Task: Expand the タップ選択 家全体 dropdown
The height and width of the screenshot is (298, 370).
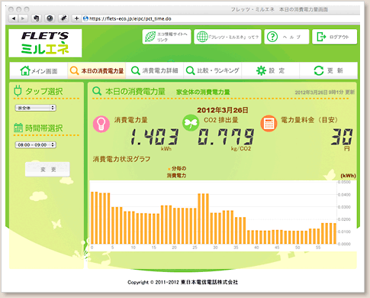Action: 35,108
